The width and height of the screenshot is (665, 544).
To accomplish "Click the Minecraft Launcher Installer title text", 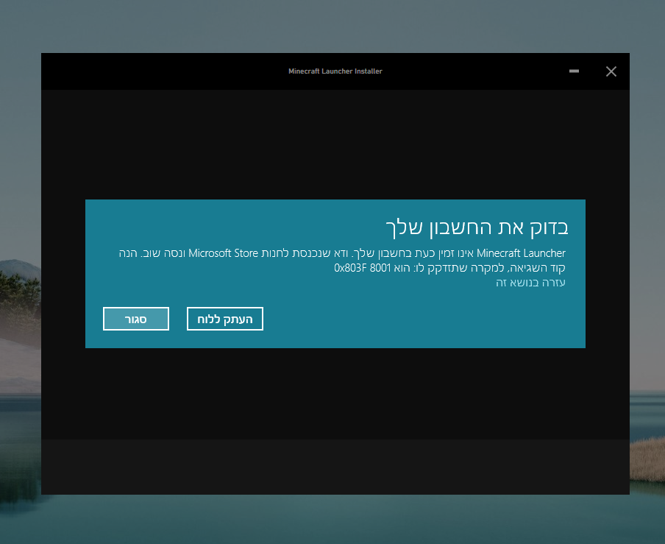I will (335, 71).
